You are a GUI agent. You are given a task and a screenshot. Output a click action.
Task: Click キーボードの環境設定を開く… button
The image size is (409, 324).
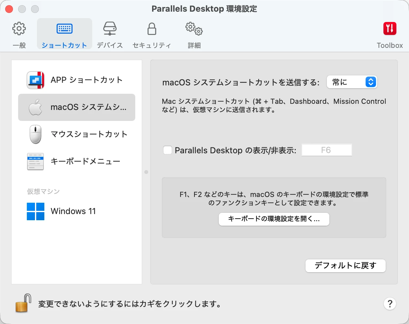click(274, 219)
